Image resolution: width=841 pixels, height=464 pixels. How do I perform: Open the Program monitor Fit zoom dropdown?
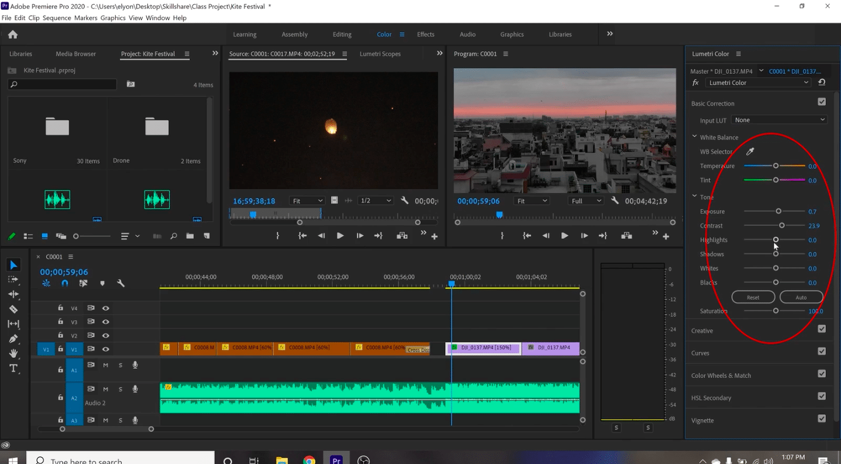click(532, 201)
